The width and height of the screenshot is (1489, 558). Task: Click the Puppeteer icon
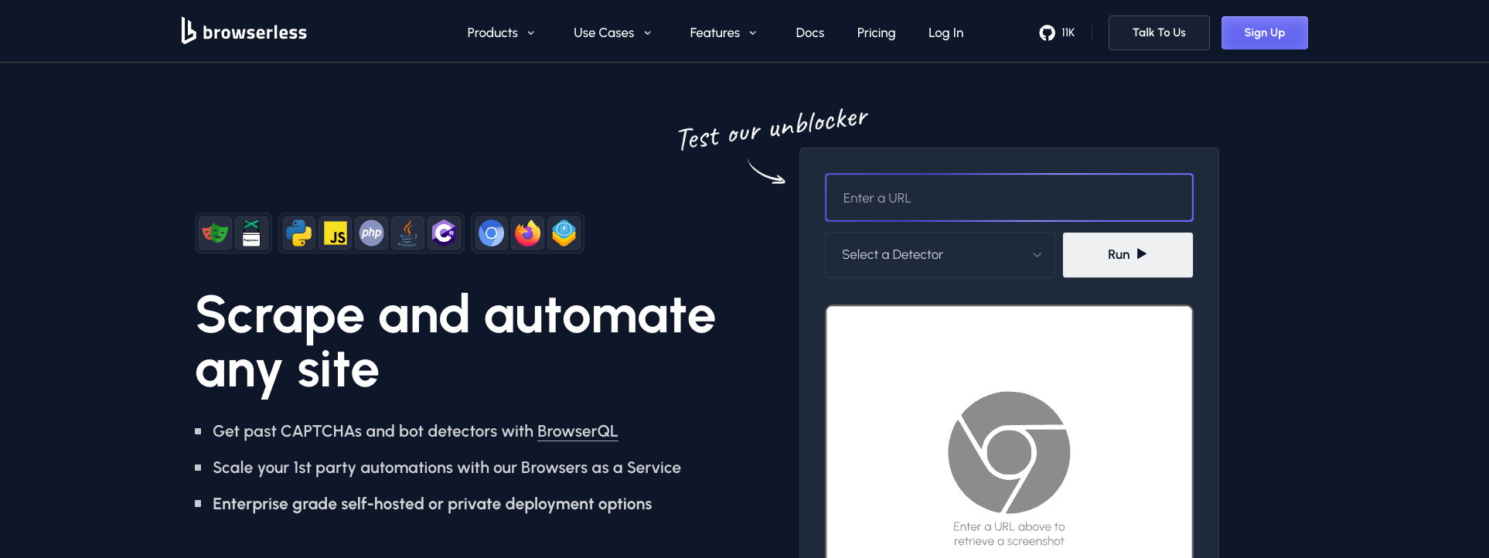tap(251, 233)
